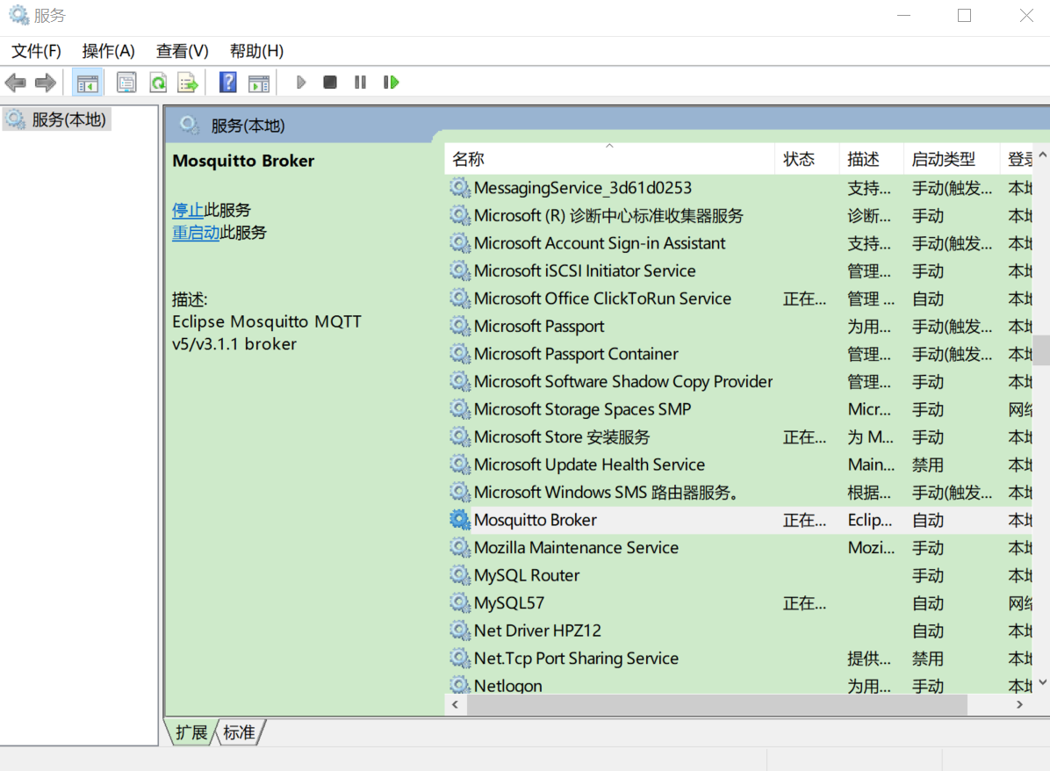The height and width of the screenshot is (771, 1050).
Task: Click the vertical scrollbar up arrow
Action: (1042, 155)
